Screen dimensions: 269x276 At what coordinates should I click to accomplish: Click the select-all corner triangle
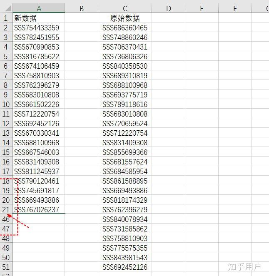coord(7,8)
